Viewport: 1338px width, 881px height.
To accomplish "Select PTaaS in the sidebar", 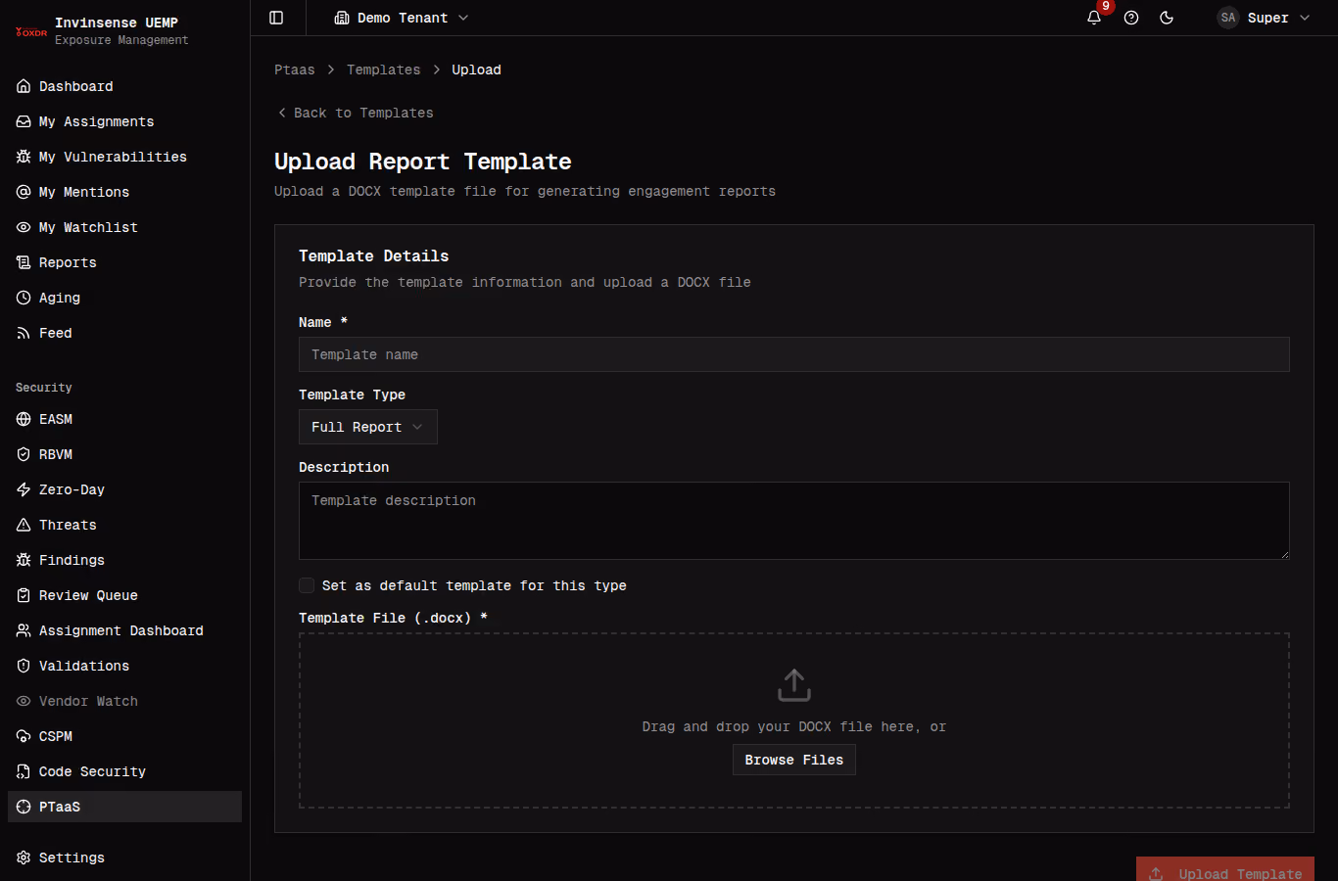I will tap(124, 807).
